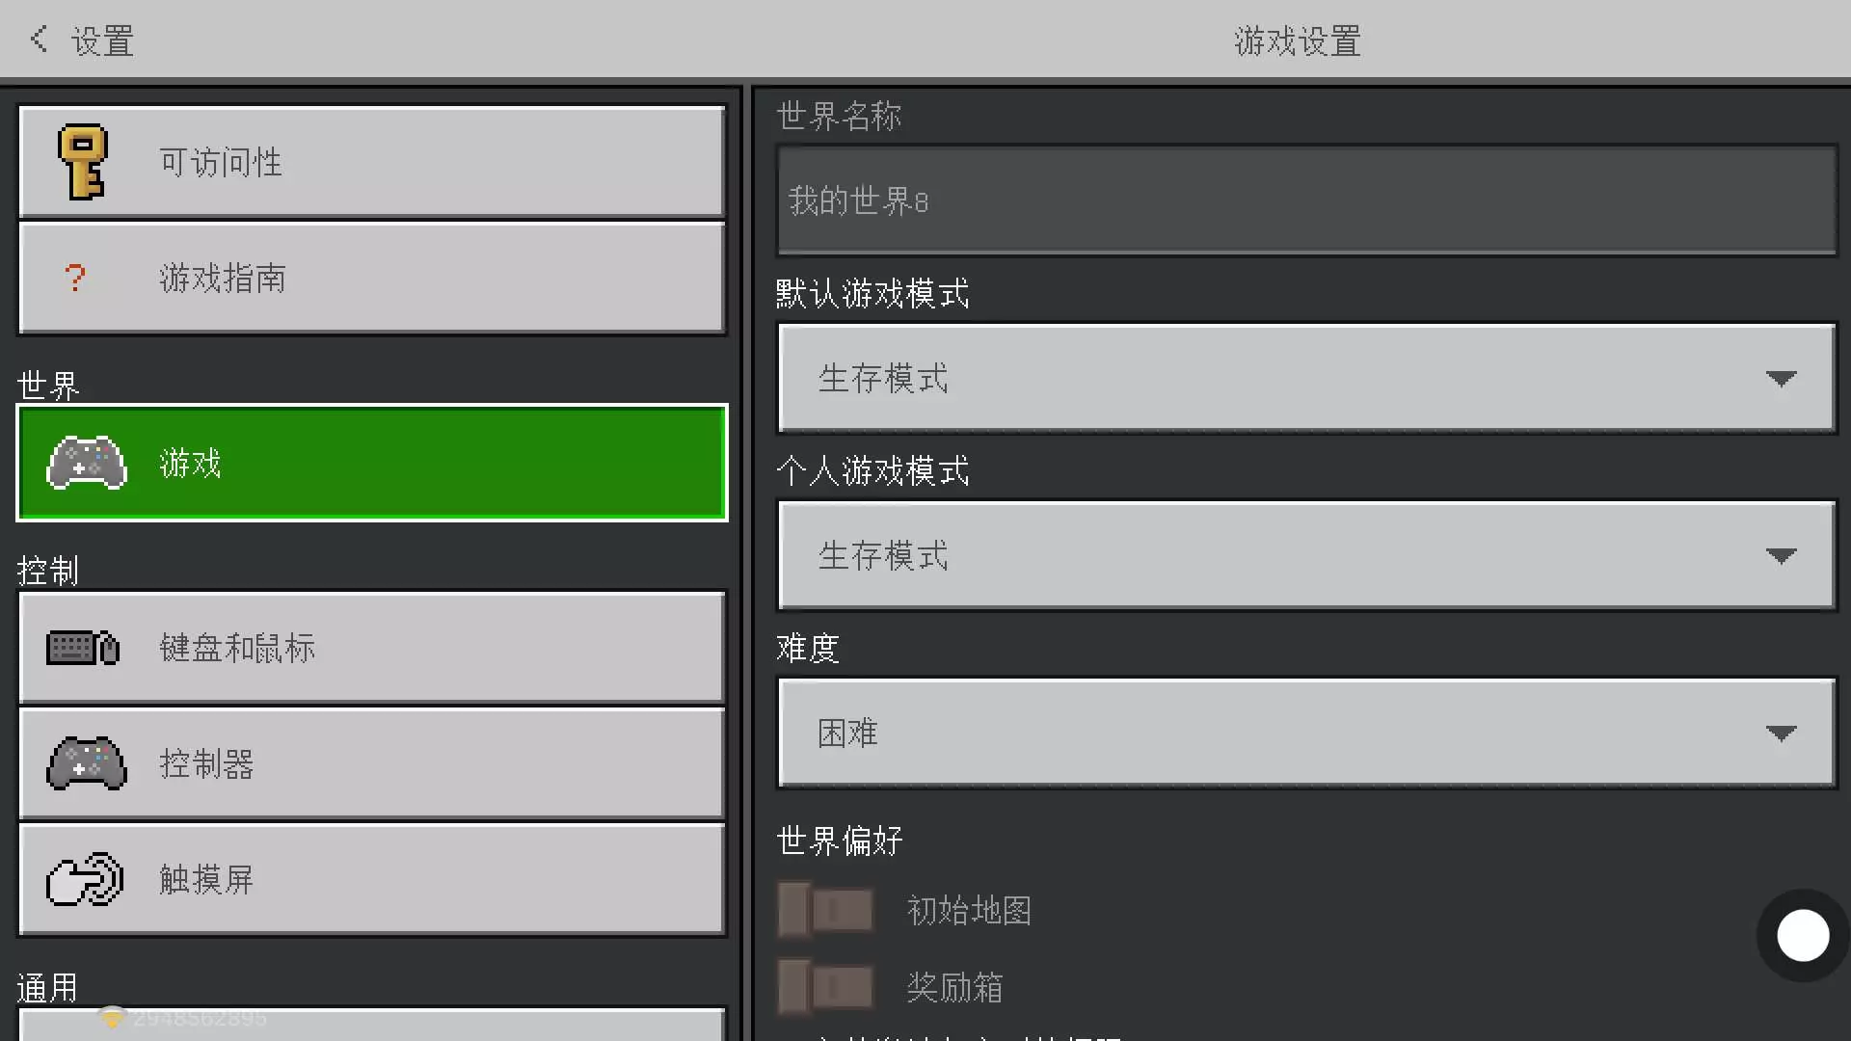The width and height of the screenshot is (1851, 1041).
Task: Open the 默认游戏模式 dropdown
Action: click(1306, 378)
